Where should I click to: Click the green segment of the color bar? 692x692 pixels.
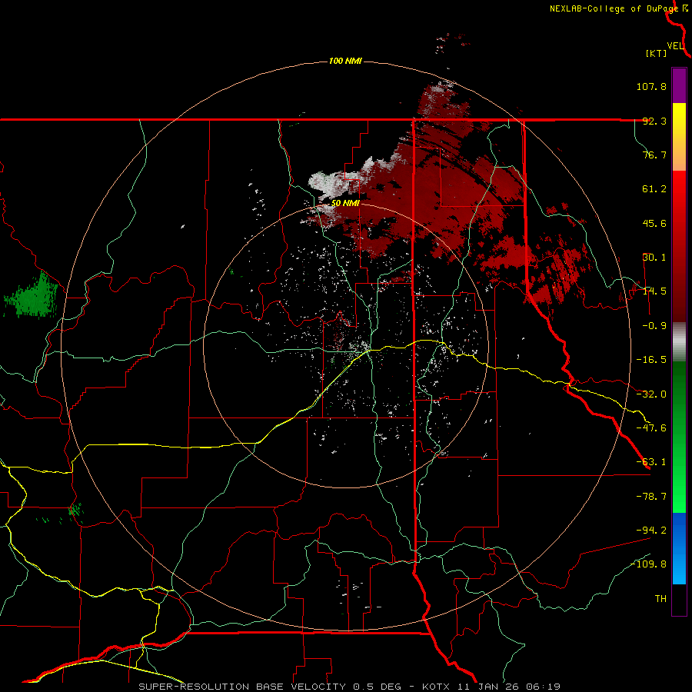679,437
